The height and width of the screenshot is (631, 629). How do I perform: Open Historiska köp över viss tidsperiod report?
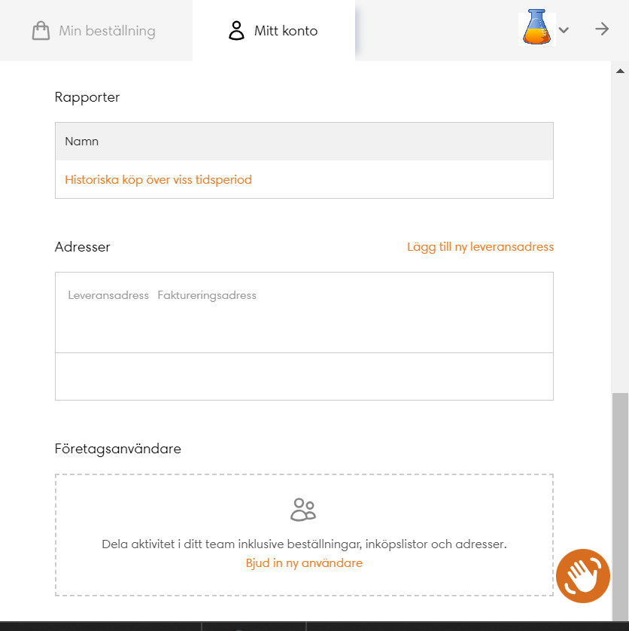coord(158,180)
